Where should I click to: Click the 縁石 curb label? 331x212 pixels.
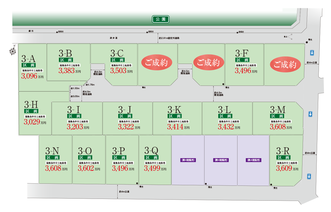[x=31, y=31]
